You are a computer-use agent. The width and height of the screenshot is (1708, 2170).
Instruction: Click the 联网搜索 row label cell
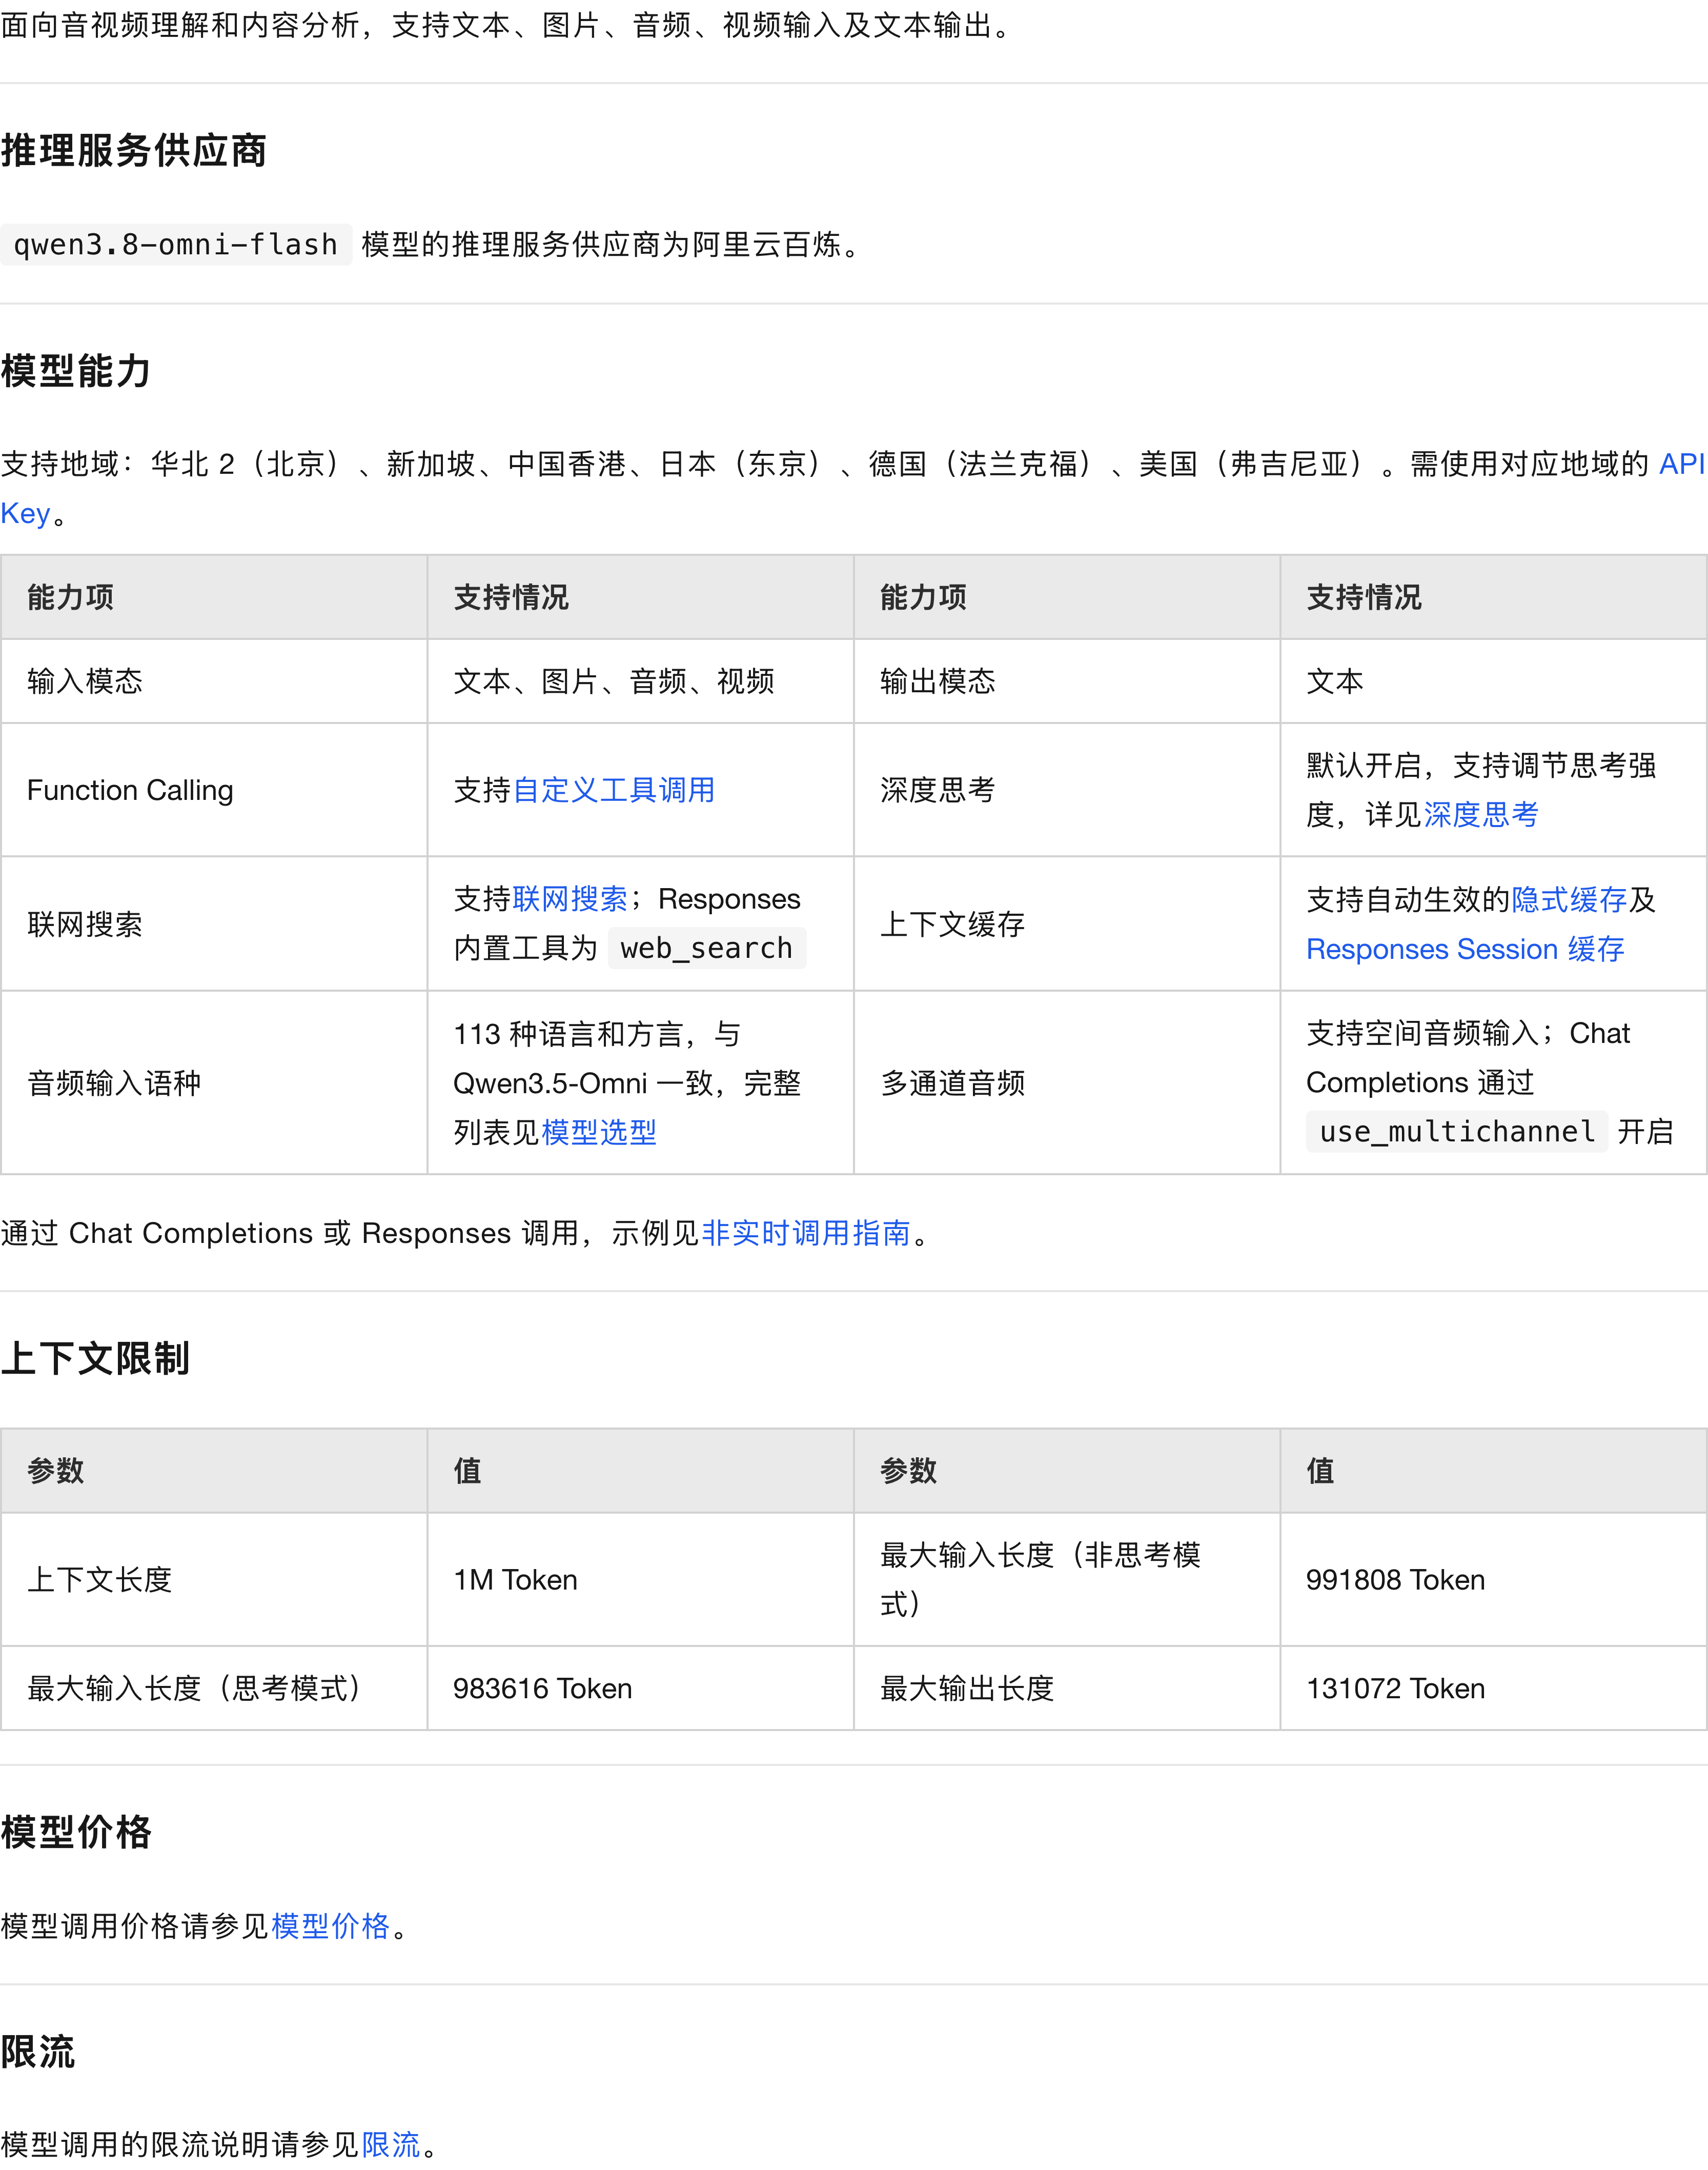click(x=214, y=923)
